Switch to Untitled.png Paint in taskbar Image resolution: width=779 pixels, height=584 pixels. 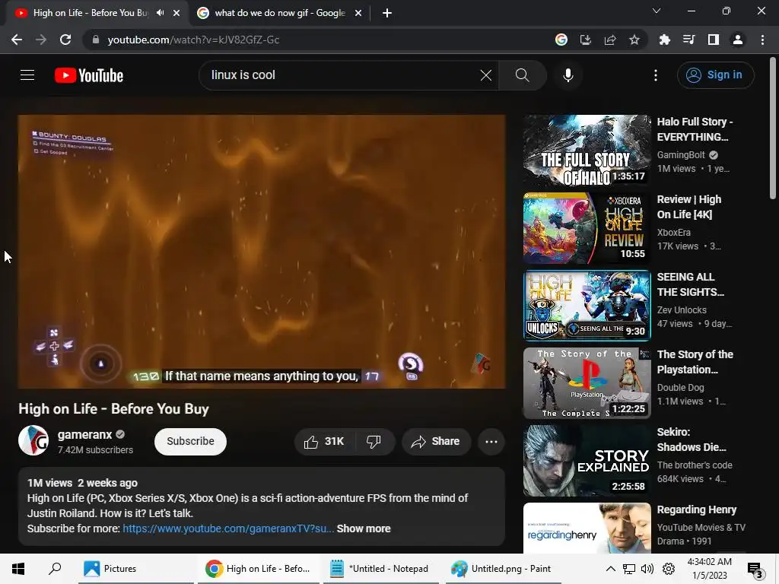click(x=502, y=569)
